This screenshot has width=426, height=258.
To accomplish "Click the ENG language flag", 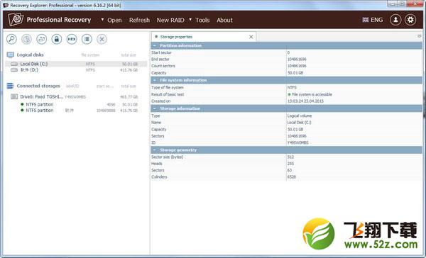I will click(366, 20).
